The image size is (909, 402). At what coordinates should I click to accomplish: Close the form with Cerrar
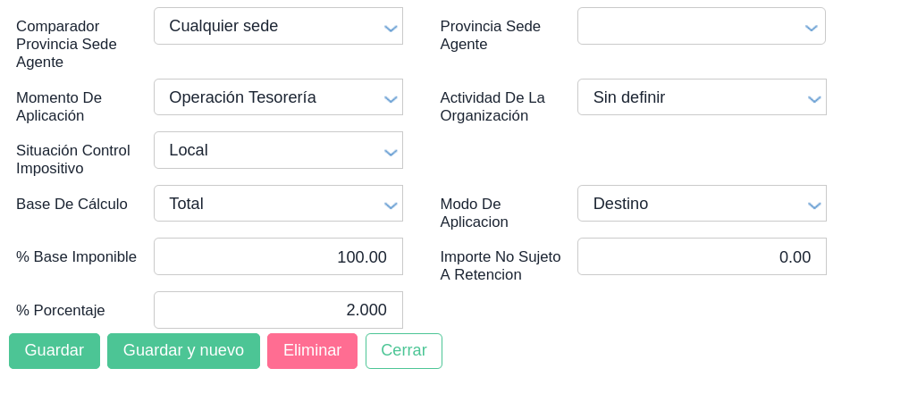404,351
